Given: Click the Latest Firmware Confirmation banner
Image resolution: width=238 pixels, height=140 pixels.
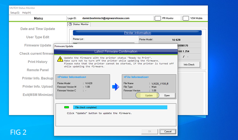Looking at the screenshot, I should (x=116, y=52).
